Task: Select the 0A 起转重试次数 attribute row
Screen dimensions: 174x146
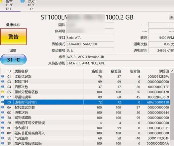Action: pos(85,108)
